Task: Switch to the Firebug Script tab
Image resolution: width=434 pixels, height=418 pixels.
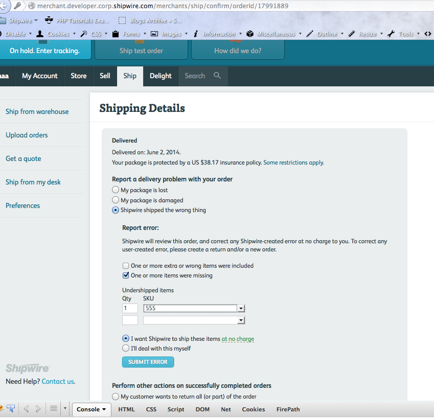Action: pyautogui.click(x=176, y=409)
